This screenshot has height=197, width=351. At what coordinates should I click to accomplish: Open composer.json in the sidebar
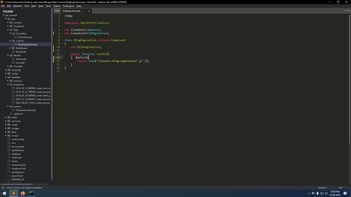click(x=18, y=165)
